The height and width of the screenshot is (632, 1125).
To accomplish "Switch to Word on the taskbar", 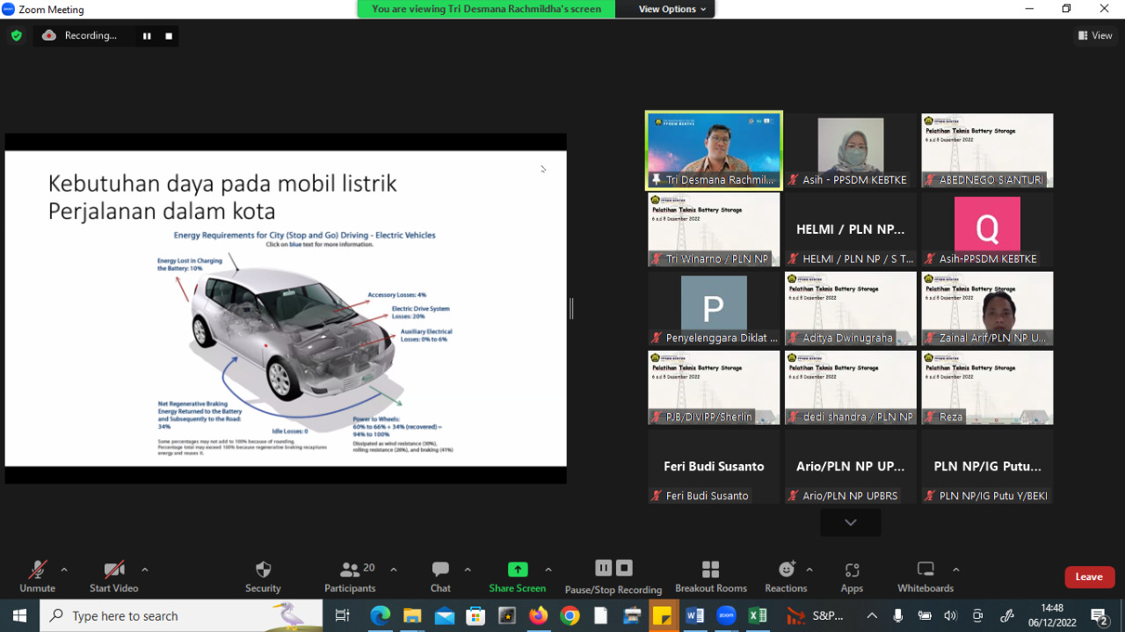I will click(x=694, y=616).
